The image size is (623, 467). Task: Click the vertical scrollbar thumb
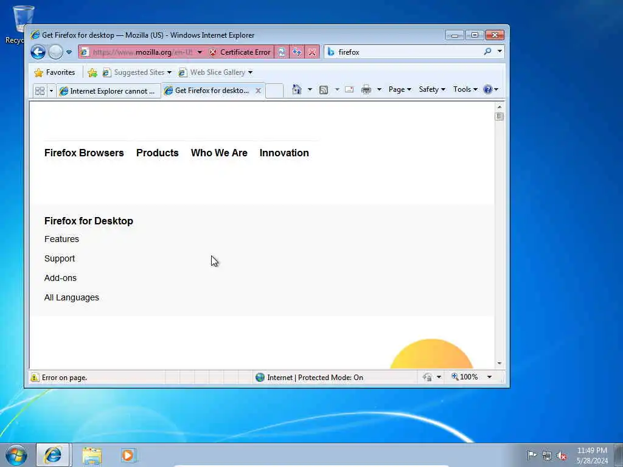[499, 116]
